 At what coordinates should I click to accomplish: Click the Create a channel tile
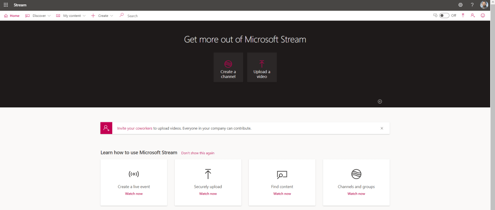[228, 67]
